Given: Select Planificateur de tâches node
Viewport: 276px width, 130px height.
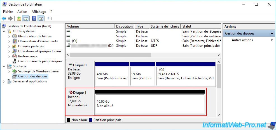Looking at the screenshot, I should point(35,36).
